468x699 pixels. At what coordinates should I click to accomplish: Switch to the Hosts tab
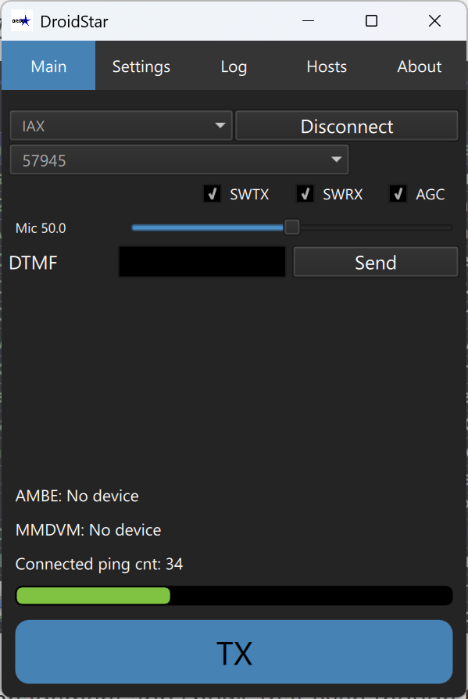(326, 66)
